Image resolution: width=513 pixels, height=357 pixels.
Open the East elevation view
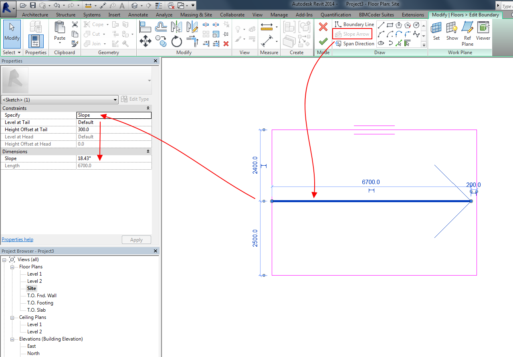(x=31, y=346)
